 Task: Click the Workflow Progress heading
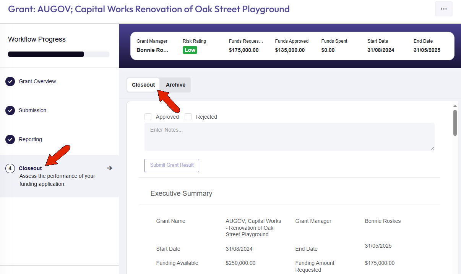[37, 39]
